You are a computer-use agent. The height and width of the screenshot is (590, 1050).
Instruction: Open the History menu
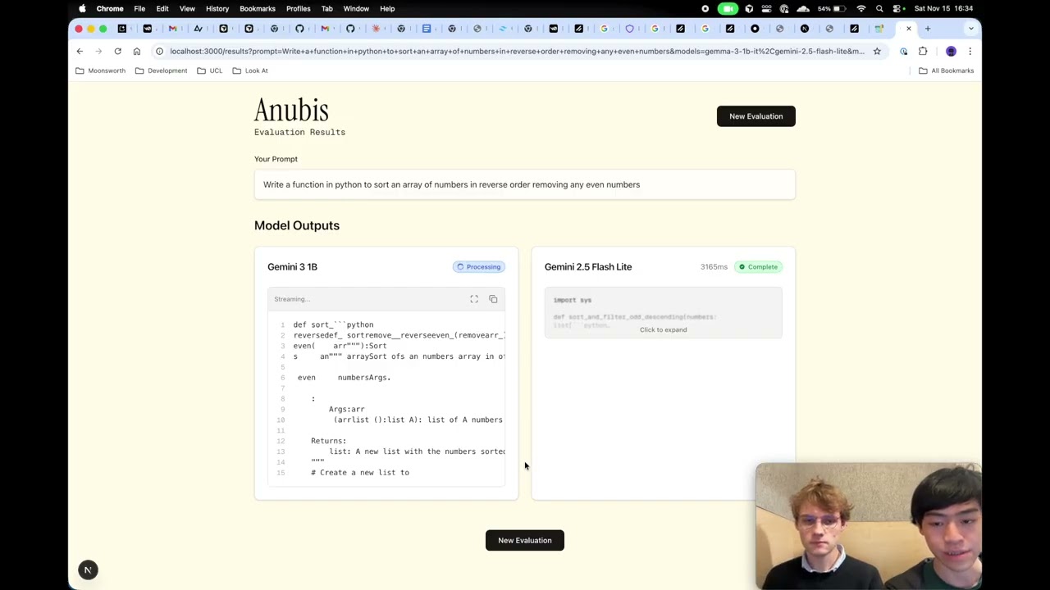click(217, 8)
